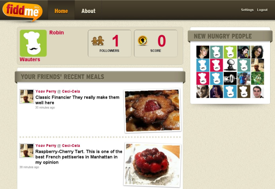Select blond-haired person in New Hungry People
The height and width of the screenshot is (189, 275).
203,52
